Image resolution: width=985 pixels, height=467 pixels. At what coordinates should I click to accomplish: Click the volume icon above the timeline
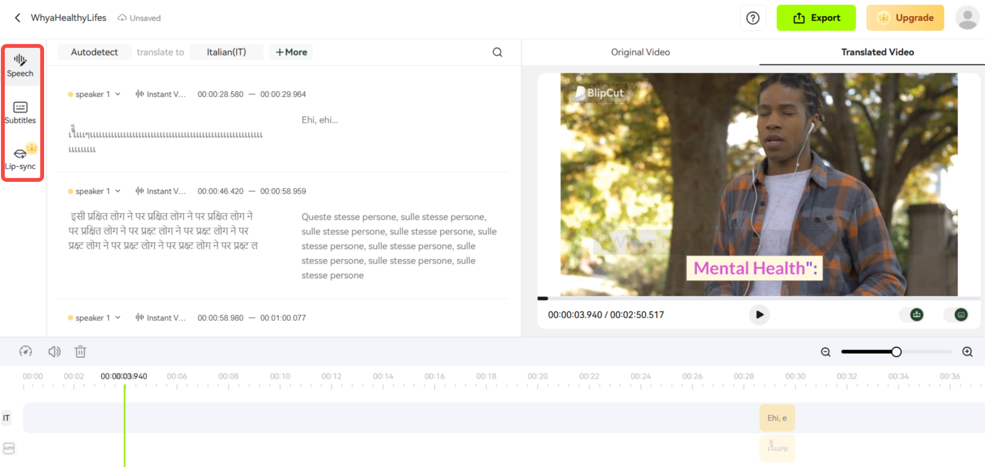point(54,352)
